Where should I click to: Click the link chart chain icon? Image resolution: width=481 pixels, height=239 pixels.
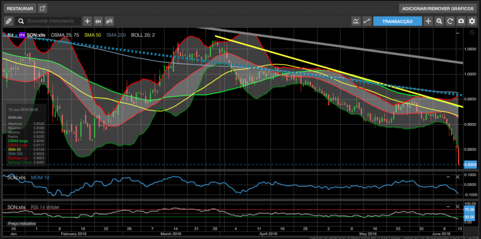9,21
